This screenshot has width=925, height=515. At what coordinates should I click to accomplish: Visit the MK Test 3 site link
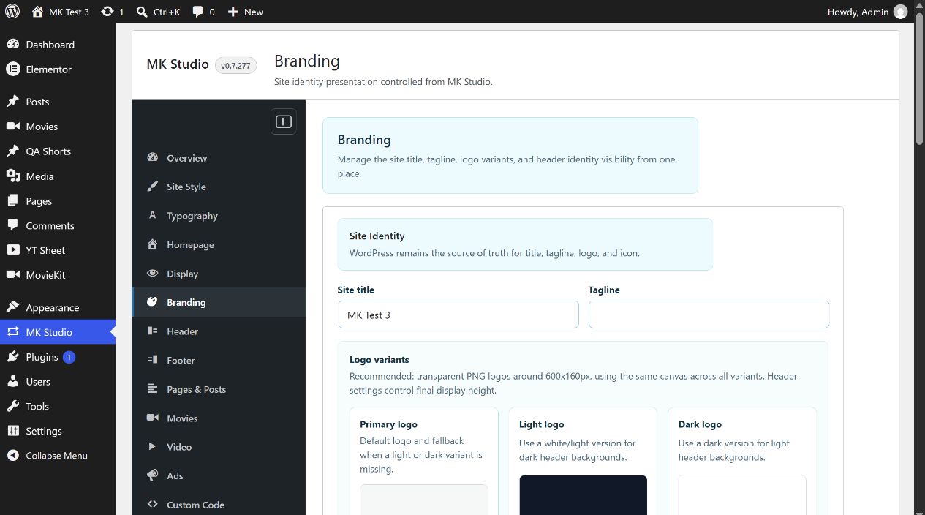[61, 12]
